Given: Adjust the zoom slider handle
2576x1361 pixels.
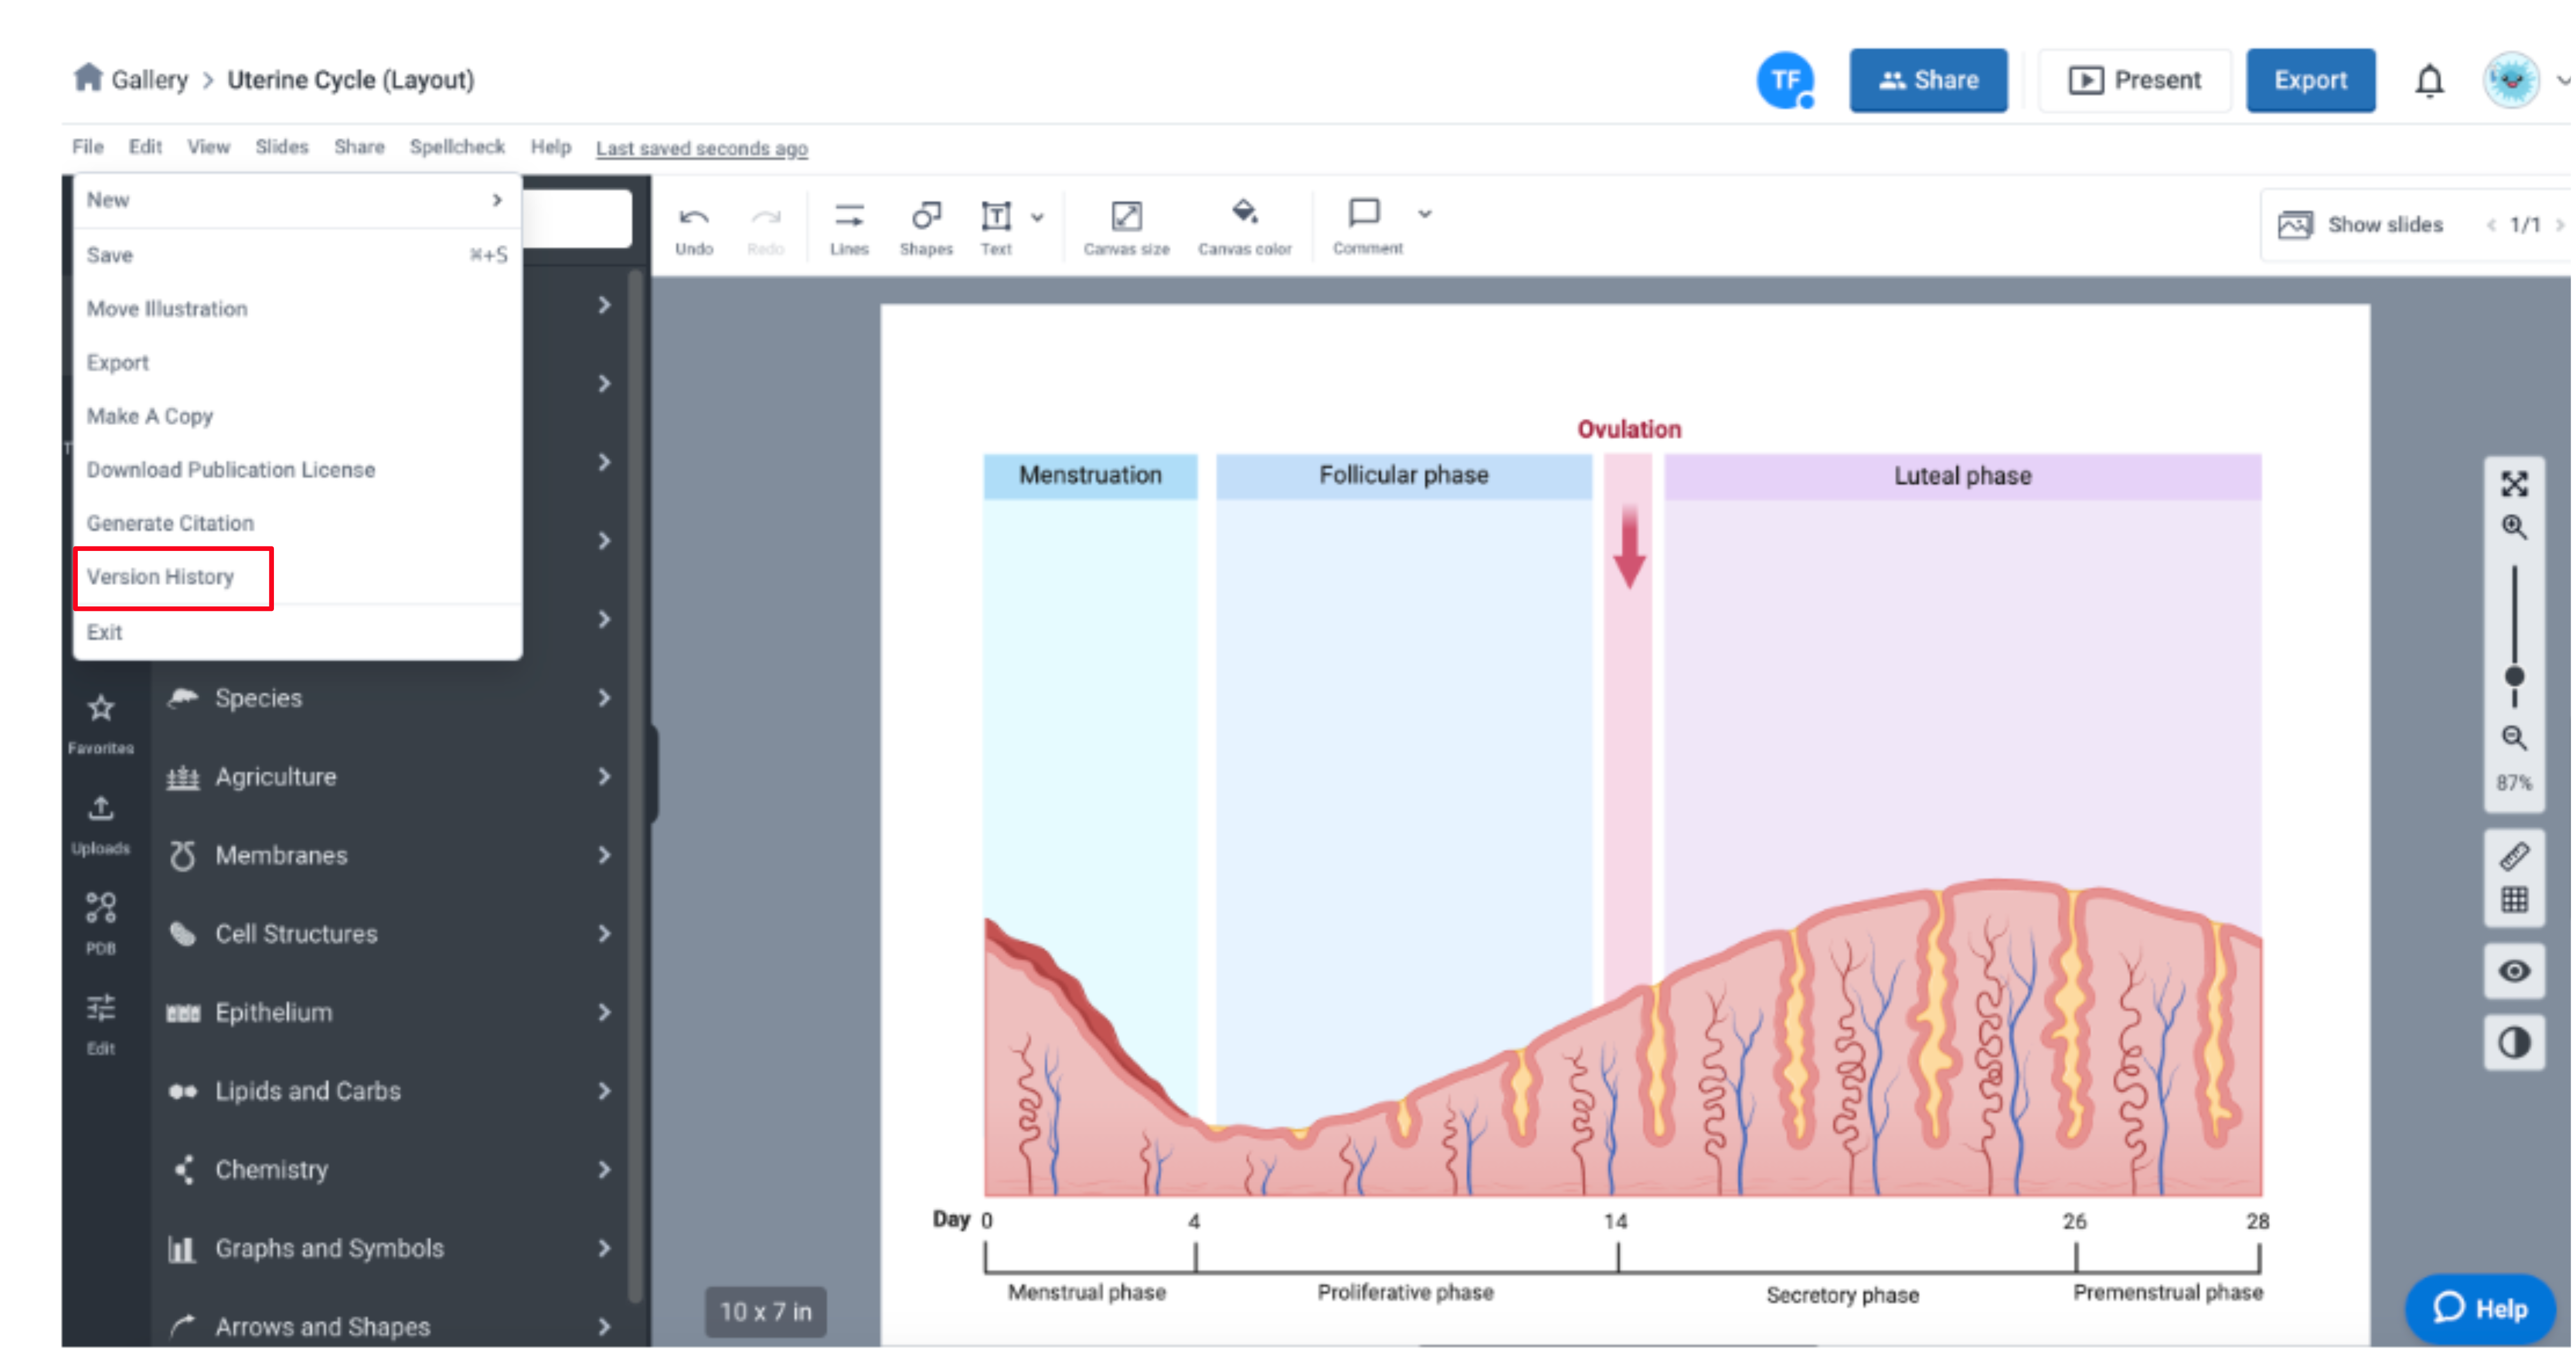Looking at the screenshot, I should coord(2514,677).
